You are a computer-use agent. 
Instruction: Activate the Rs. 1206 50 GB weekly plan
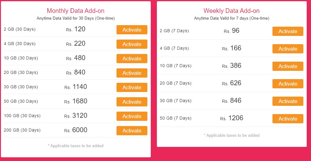[x=288, y=119]
